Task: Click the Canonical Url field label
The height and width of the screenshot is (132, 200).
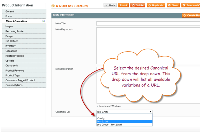Action: click(62, 112)
